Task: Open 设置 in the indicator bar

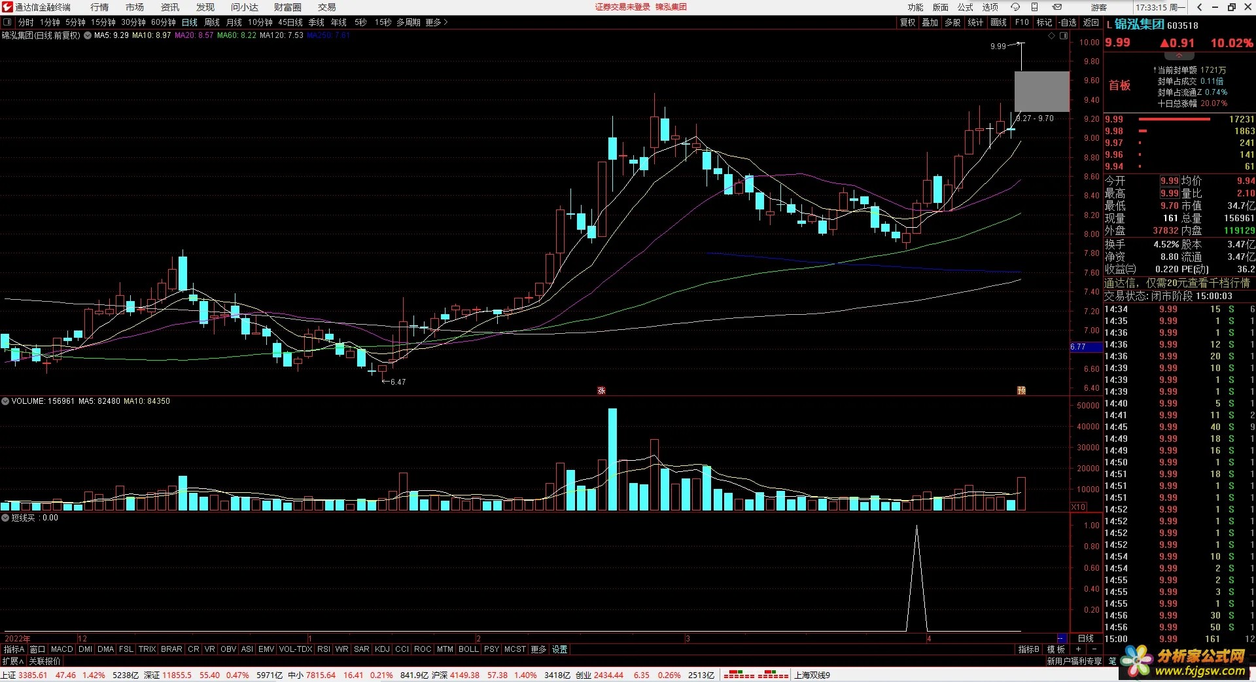Action: 560,649
